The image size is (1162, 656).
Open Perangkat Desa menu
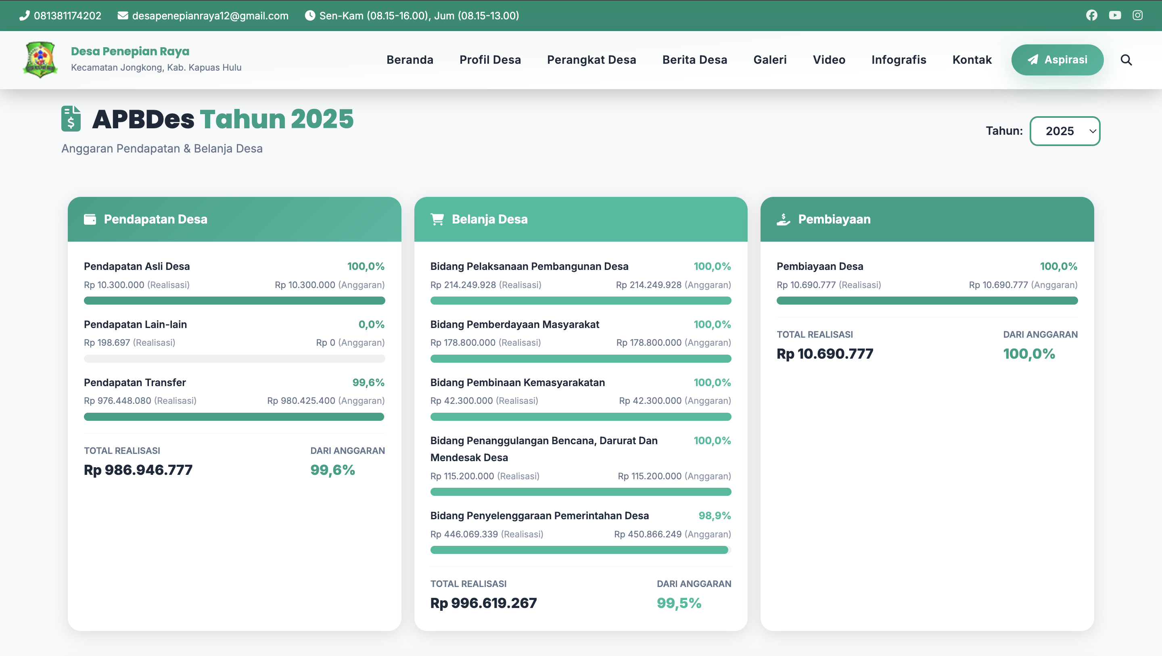click(x=591, y=60)
